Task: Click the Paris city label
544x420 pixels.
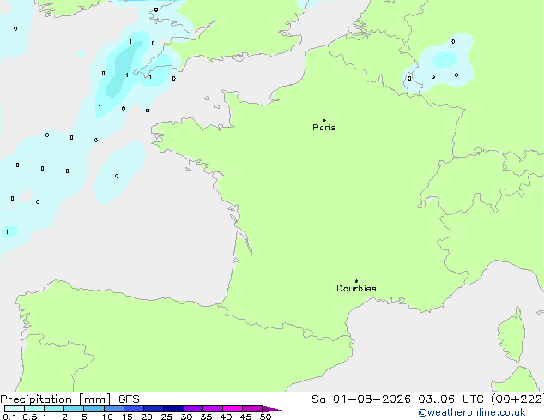Action: (324, 128)
